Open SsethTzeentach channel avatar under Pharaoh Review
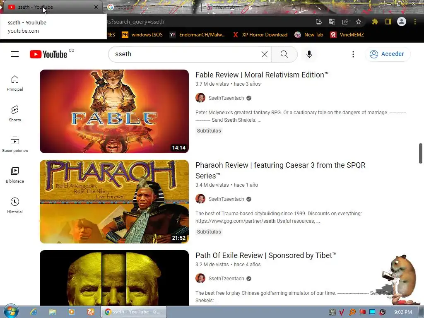 pos(200,199)
